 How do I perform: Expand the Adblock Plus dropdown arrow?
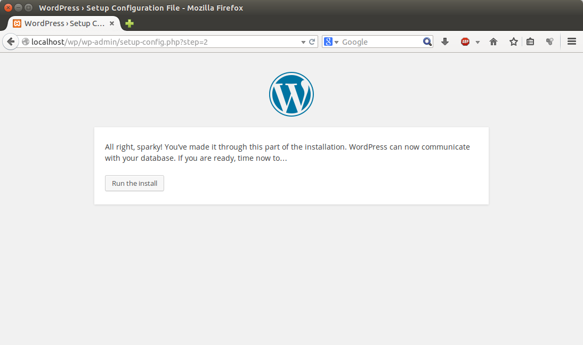477,42
